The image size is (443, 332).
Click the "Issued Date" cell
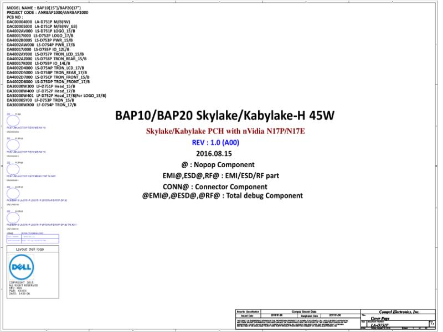pos(248,315)
